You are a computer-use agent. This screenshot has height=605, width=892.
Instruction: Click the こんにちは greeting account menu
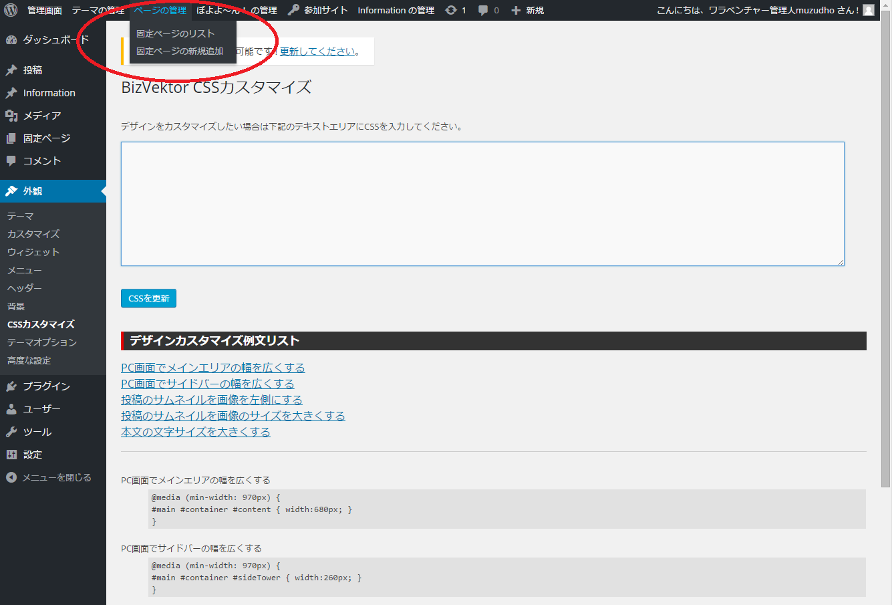(765, 10)
